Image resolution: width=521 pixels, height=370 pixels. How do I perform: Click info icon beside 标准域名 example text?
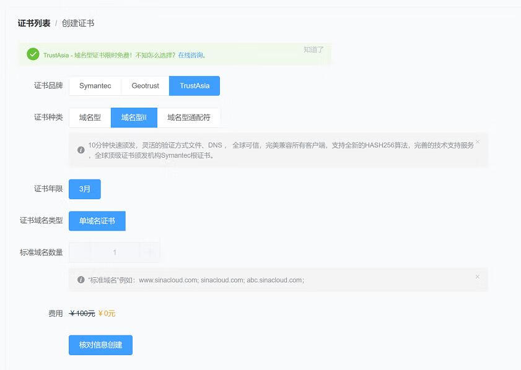click(x=81, y=280)
